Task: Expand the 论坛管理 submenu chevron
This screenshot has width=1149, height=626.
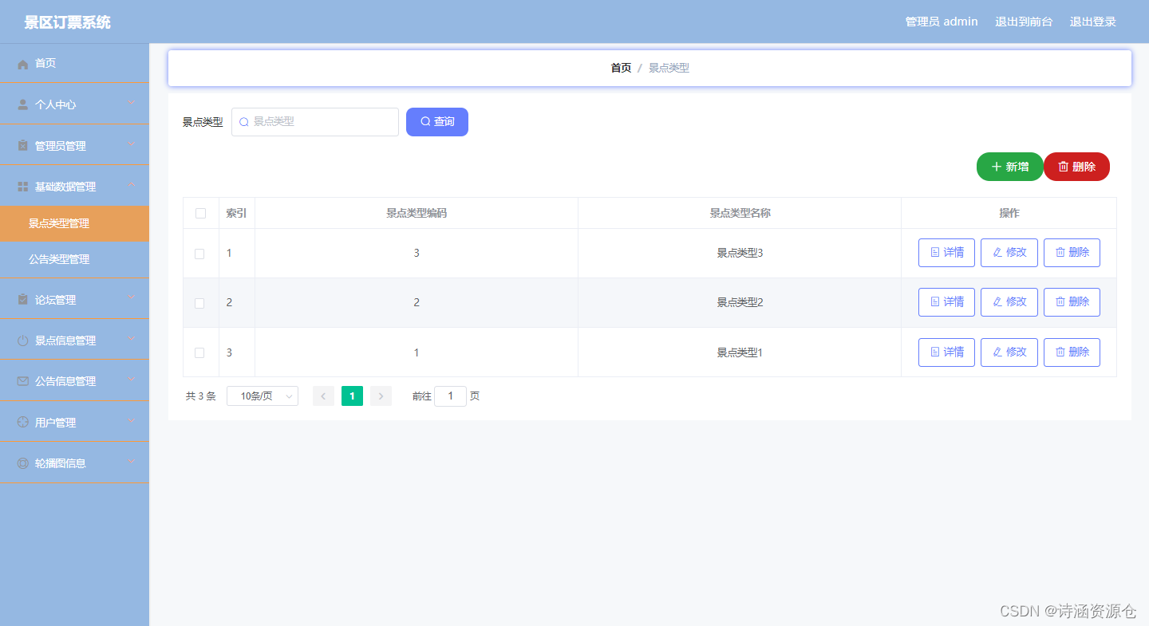Action: tap(132, 298)
